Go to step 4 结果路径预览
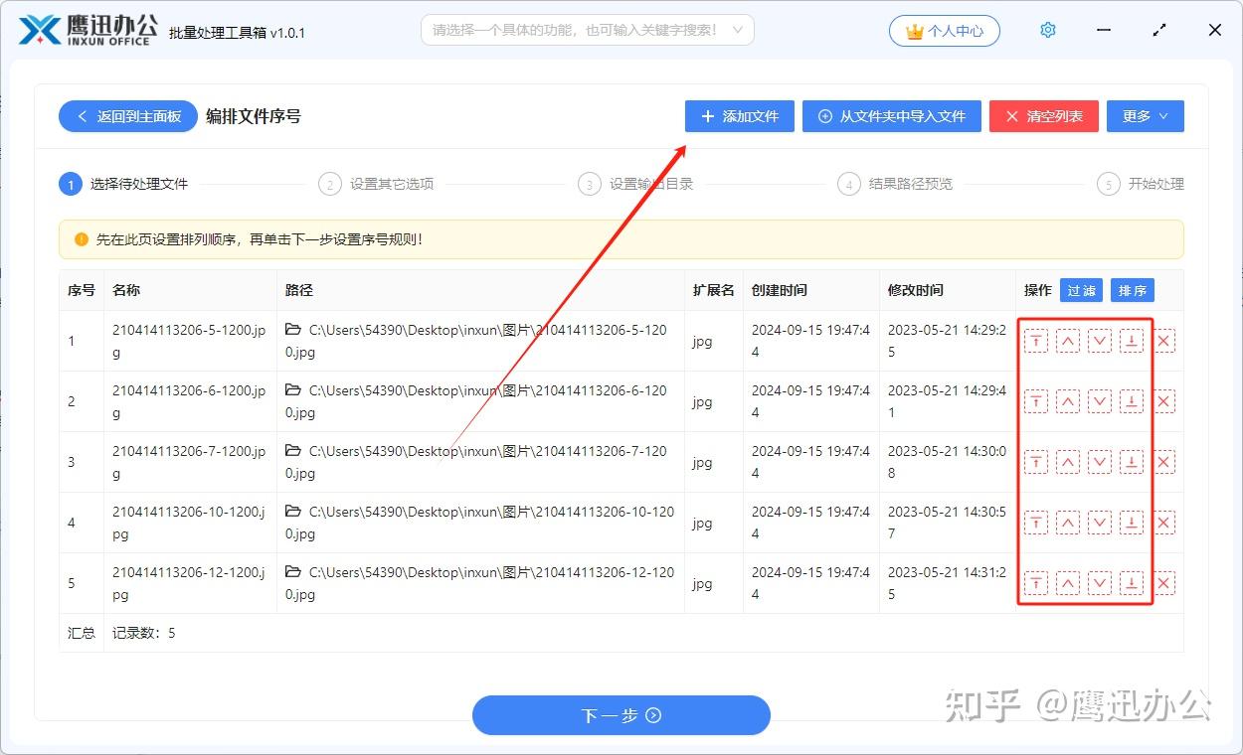The width and height of the screenshot is (1243, 755). [x=895, y=184]
